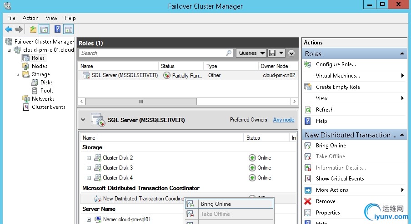411x224 pixels.
Task: Click the scroll right arrow of roles list
Action: click(x=294, y=102)
